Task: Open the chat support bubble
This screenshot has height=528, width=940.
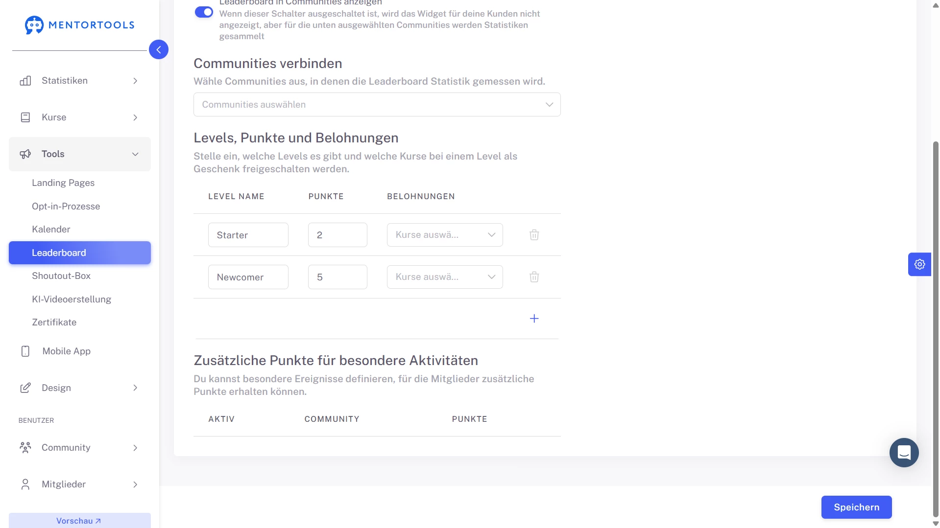Action: point(904,453)
